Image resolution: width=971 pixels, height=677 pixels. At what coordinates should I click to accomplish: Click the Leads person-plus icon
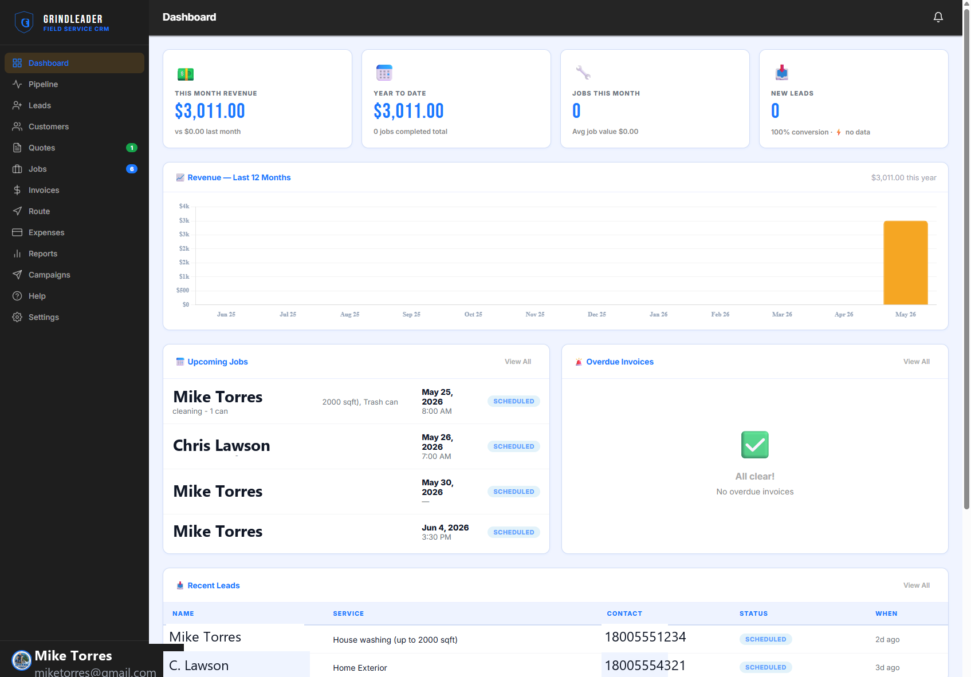(17, 105)
